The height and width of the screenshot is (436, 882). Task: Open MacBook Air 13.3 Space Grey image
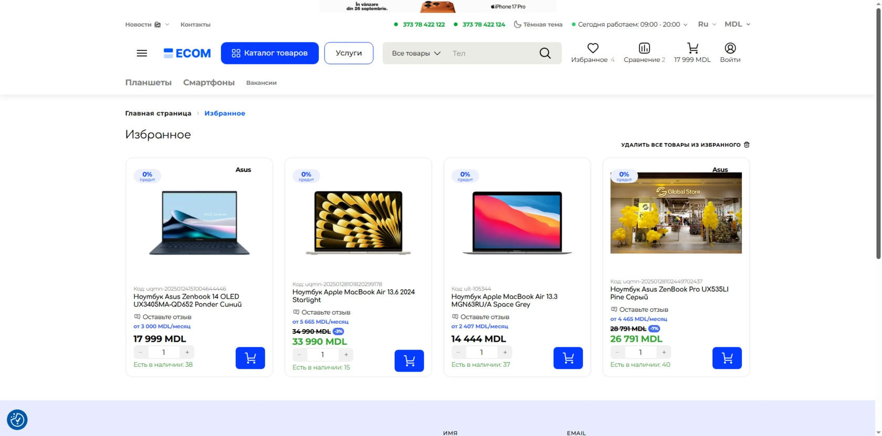517,223
